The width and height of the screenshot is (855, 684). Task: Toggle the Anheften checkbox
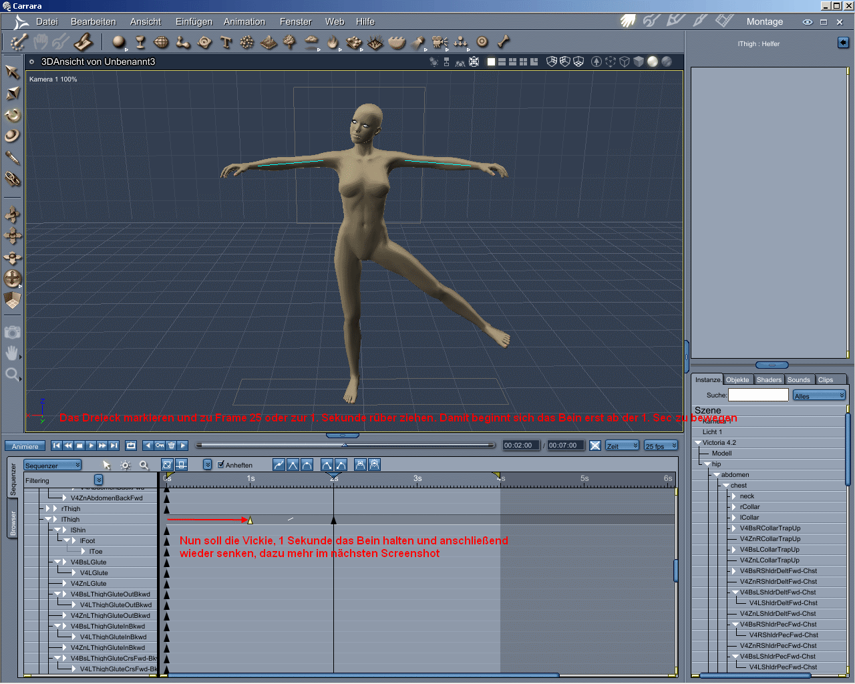[221, 465]
